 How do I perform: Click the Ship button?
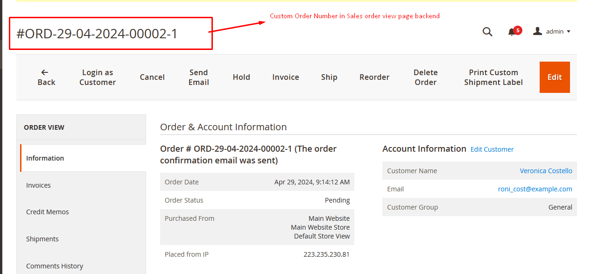click(329, 77)
